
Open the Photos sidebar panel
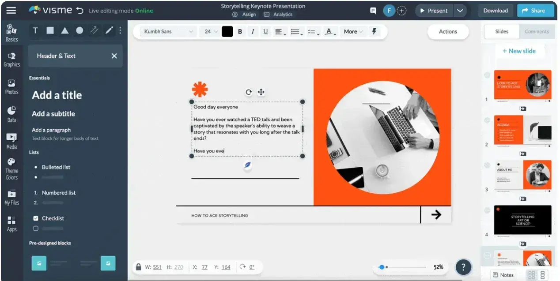[11, 87]
